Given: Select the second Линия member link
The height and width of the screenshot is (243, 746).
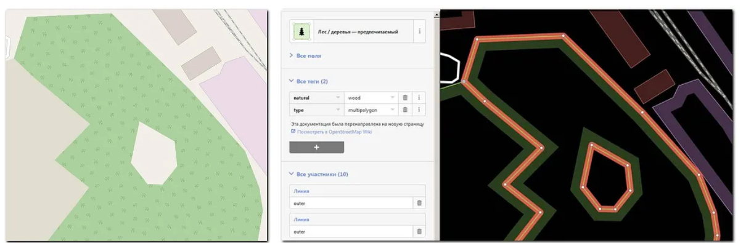Looking at the screenshot, I should click(302, 219).
